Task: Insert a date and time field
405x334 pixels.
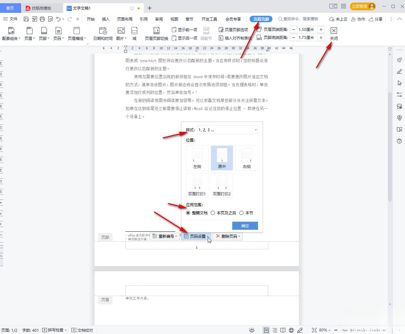Action: point(102,33)
